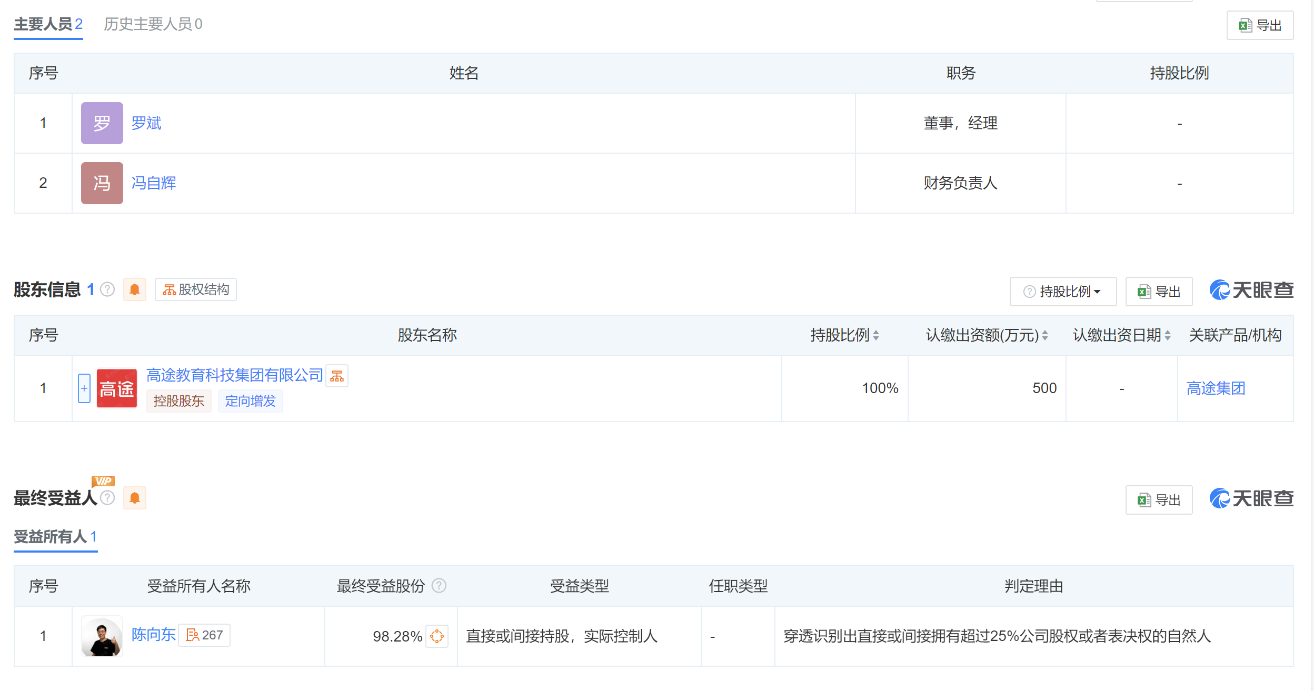Screen dimensions: 1314x691
Task: Click the 控股股东 tag
Action: click(179, 401)
